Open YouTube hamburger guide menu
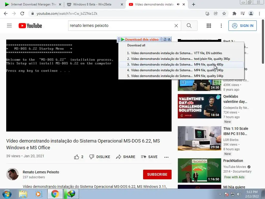 (9, 26)
